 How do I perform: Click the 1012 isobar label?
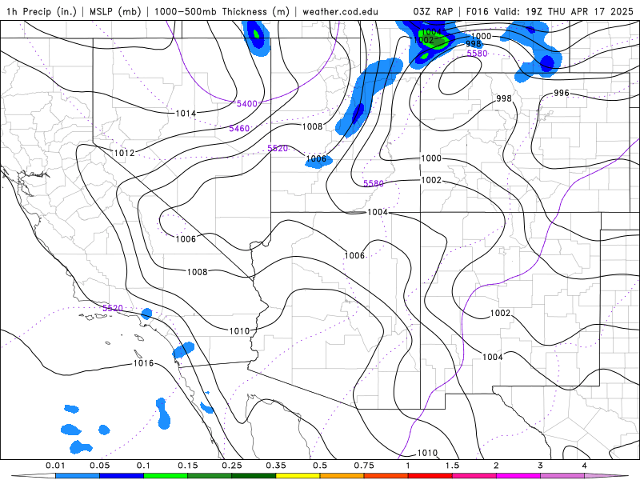pos(124,153)
